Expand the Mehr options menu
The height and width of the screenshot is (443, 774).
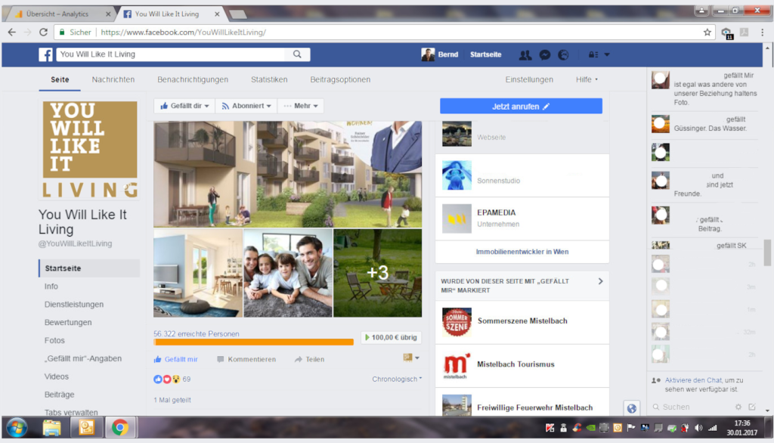[301, 106]
